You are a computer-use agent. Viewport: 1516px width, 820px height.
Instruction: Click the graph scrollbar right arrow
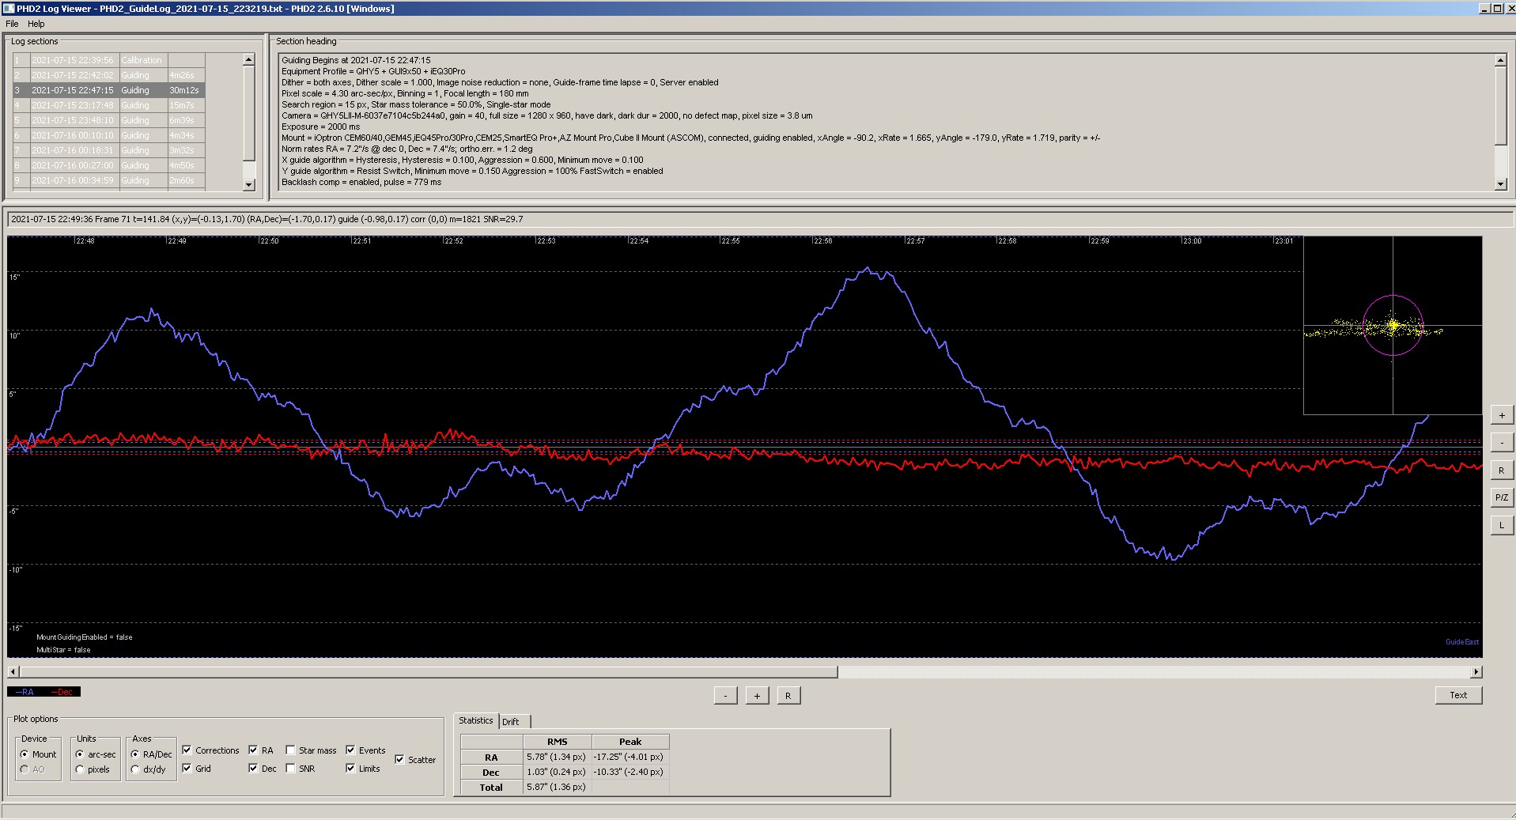click(1476, 672)
